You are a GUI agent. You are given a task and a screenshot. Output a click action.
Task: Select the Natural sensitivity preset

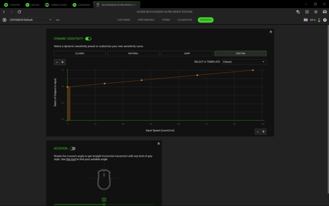133,53
